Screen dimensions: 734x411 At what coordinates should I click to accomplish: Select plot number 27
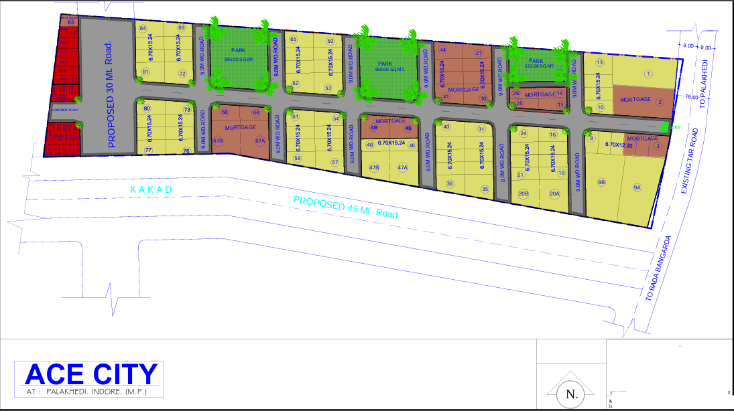[479, 53]
